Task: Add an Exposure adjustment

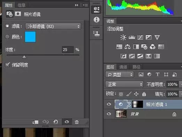Action: 149,37
